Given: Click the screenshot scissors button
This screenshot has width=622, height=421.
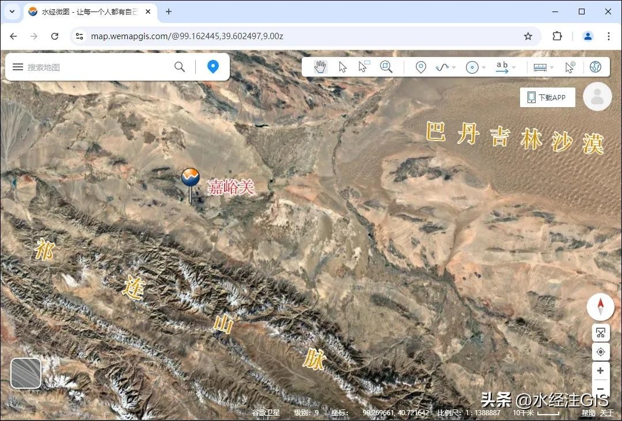Looking at the screenshot, I should pos(600,333).
